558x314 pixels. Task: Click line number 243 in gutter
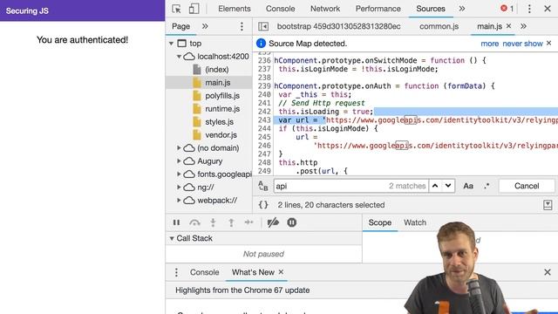click(264, 120)
